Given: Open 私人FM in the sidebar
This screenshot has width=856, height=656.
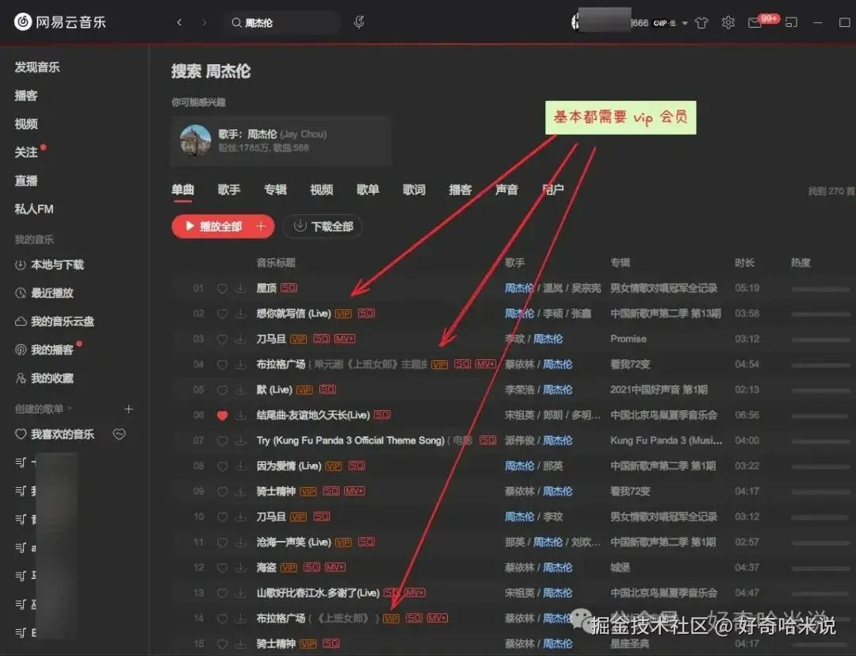Looking at the screenshot, I should tap(34, 209).
